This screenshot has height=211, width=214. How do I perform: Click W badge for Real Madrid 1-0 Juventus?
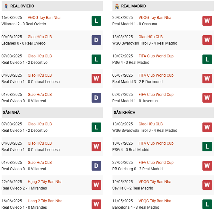pos(207,98)
